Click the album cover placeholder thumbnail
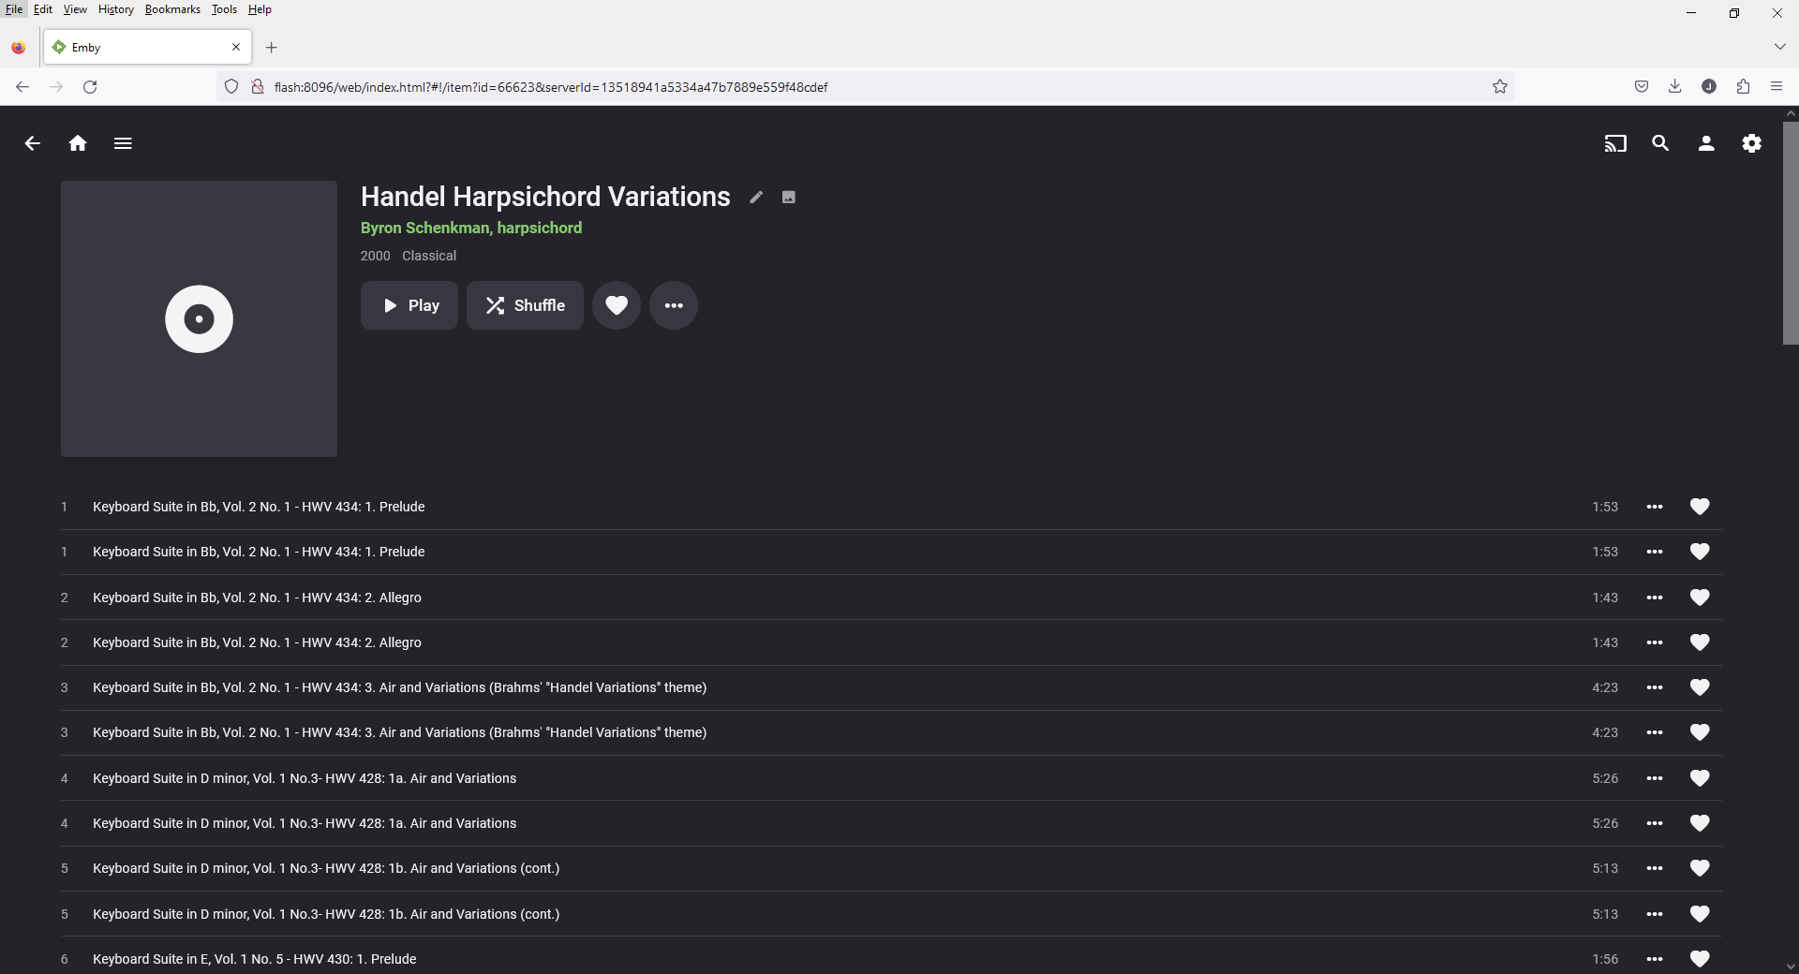 tap(199, 318)
